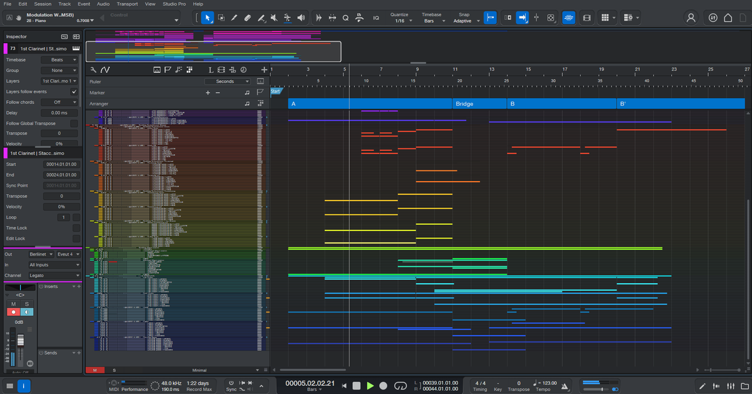Open the Event menu

click(x=84, y=4)
